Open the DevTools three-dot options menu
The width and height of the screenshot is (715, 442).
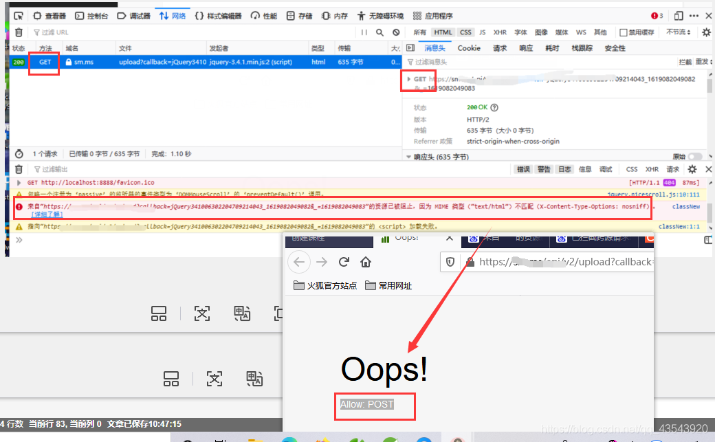coord(694,16)
